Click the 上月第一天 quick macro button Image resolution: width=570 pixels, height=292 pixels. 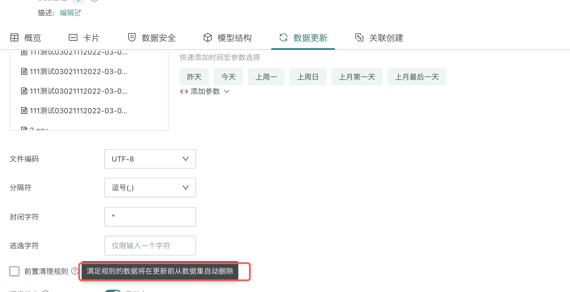[x=357, y=77]
